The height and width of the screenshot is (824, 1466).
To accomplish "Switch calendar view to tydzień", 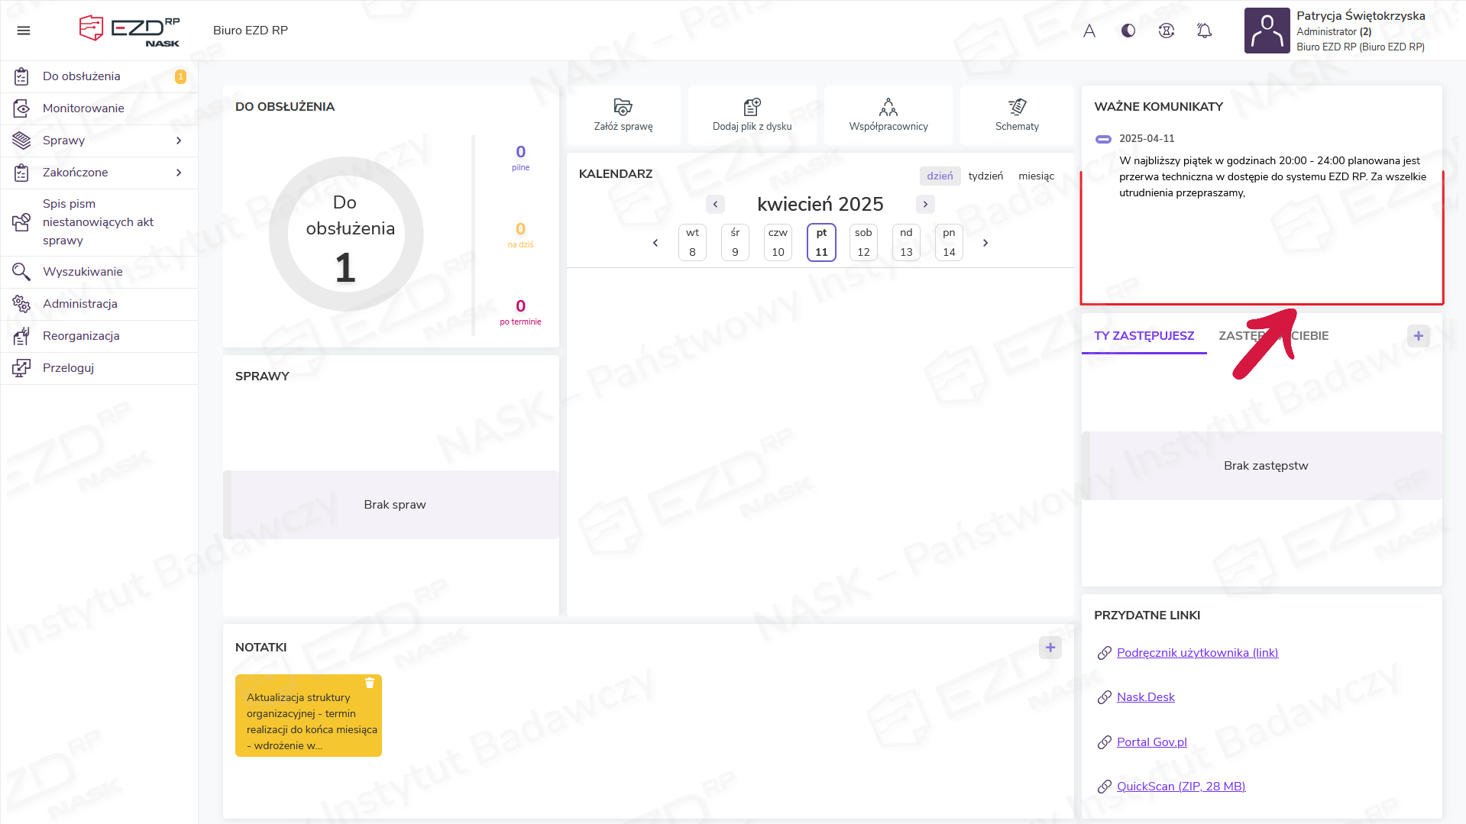I will click(985, 176).
